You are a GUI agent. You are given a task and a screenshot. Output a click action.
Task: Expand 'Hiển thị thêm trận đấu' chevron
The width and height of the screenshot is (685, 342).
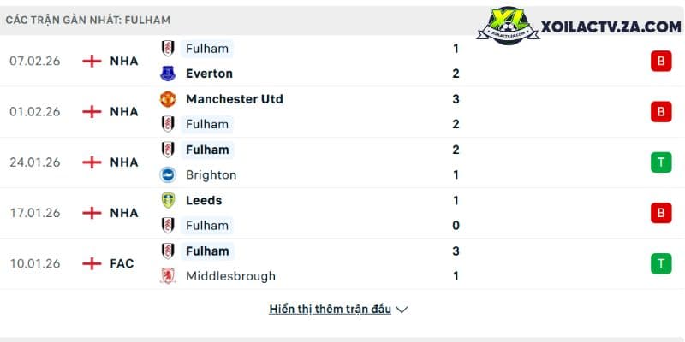(402, 310)
